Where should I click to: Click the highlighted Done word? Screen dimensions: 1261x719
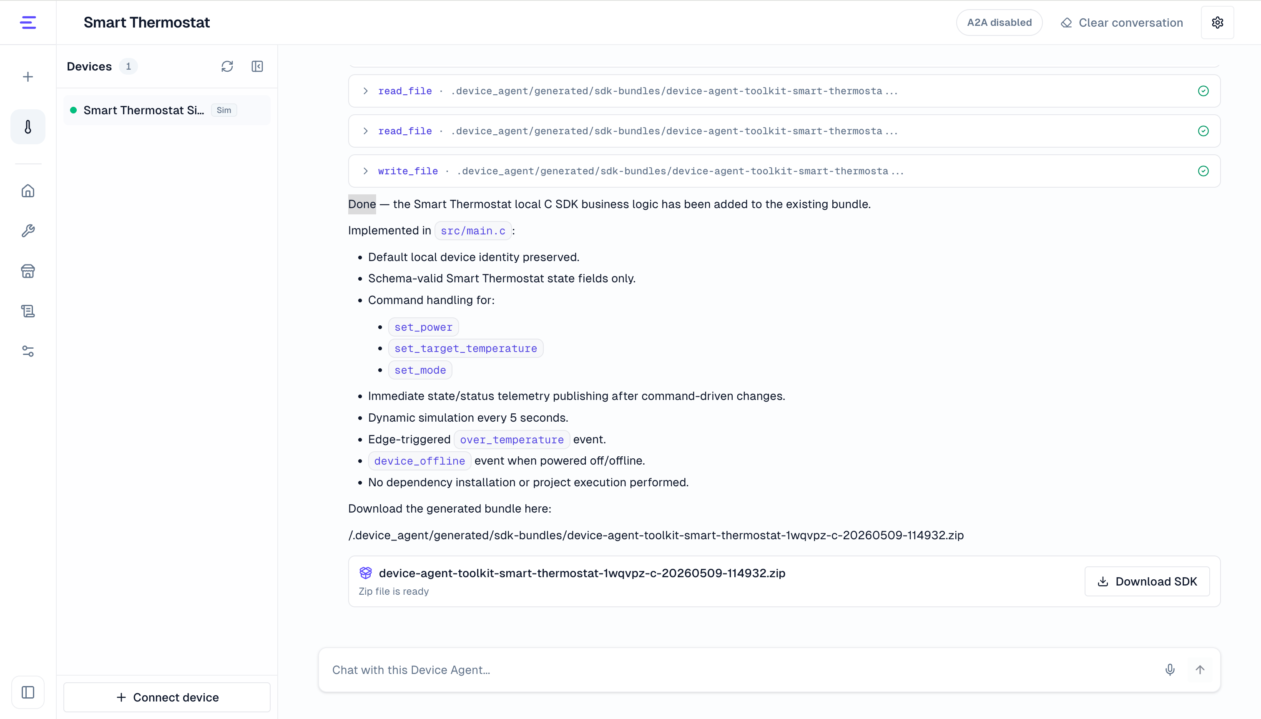[x=362, y=204]
